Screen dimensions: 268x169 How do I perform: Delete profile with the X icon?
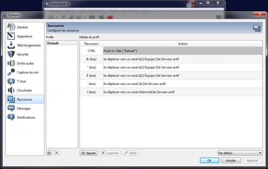click(57, 153)
